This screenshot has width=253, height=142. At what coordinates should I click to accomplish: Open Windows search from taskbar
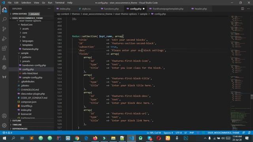pos(13,138)
